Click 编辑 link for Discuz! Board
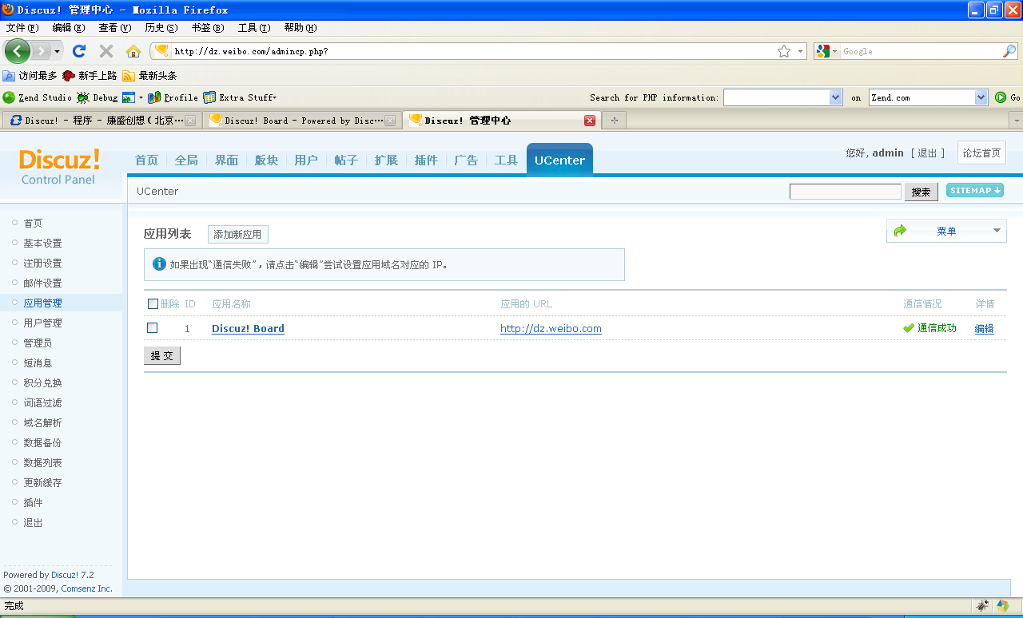The height and width of the screenshot is (618, 1023). 984,329
